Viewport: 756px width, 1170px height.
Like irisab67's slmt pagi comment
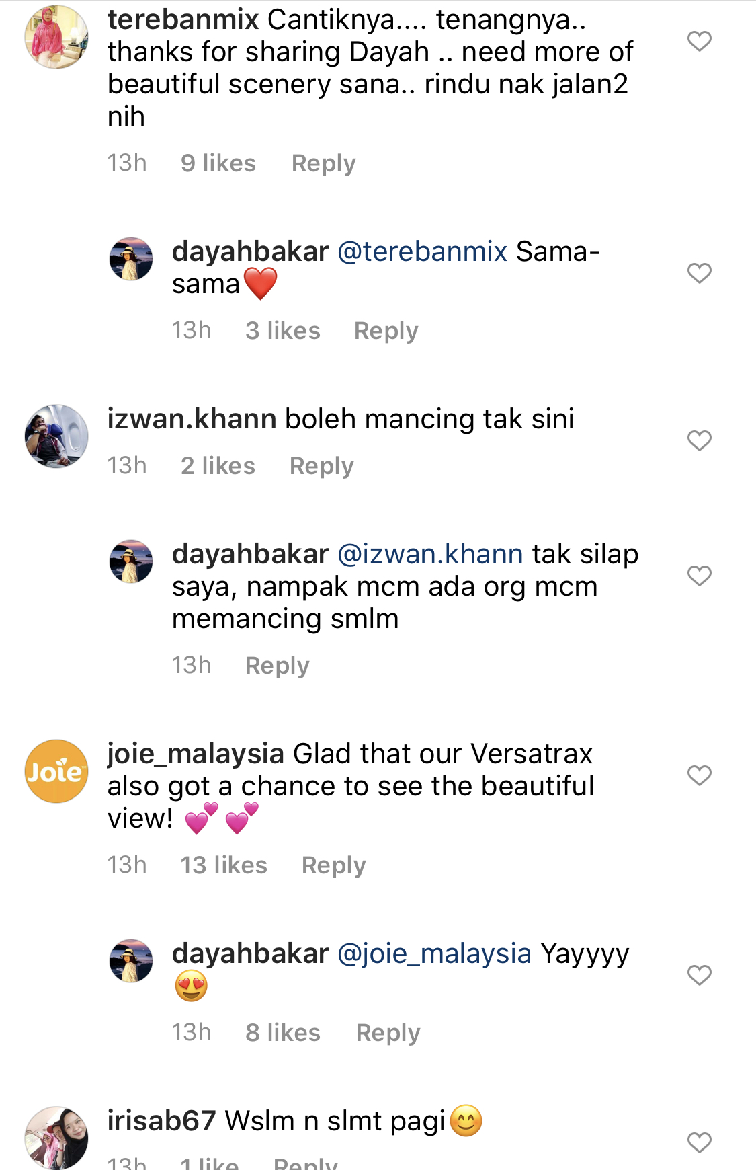699,1142
